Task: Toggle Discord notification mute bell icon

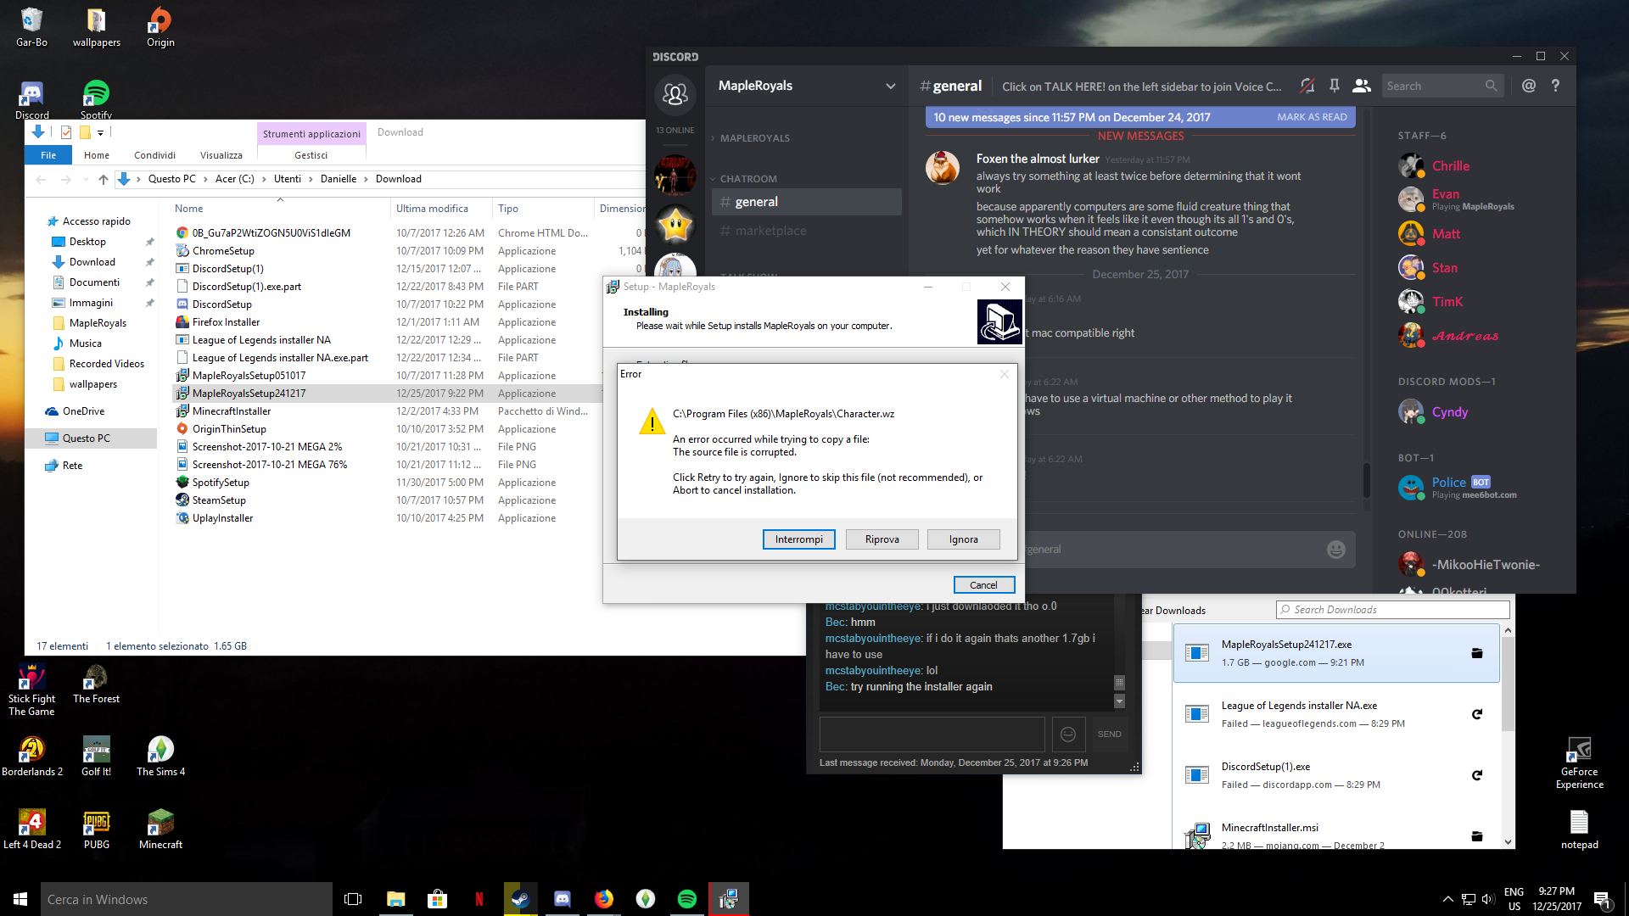Action: pos(1307,86)
